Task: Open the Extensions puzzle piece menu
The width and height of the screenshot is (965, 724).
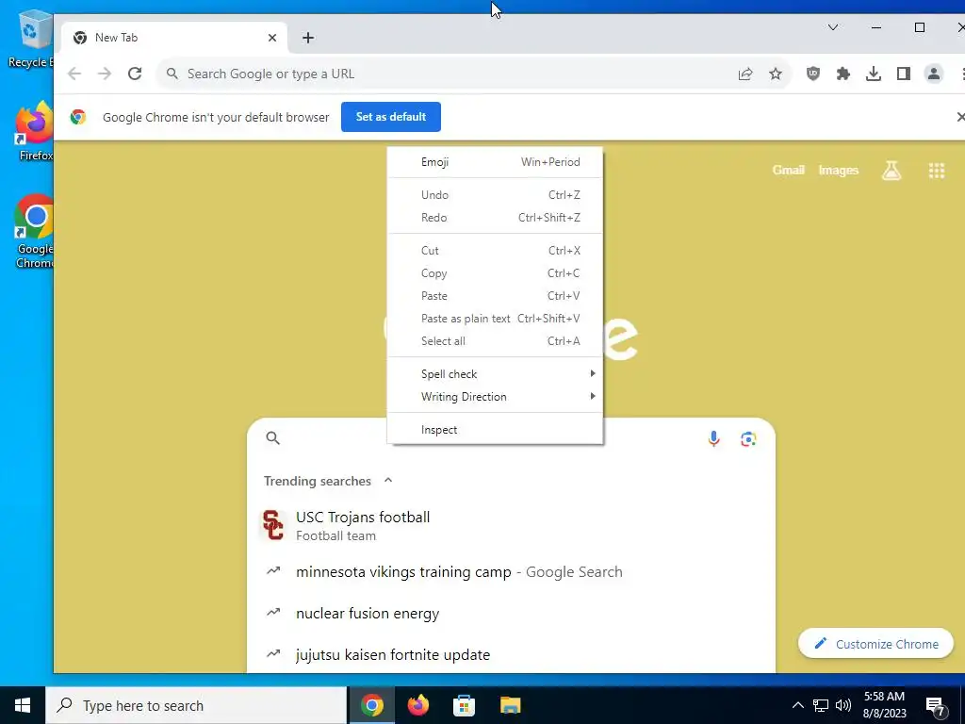Action: click(x=843, y=74)
